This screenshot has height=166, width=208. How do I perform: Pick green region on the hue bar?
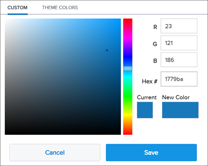coord(128,96)
